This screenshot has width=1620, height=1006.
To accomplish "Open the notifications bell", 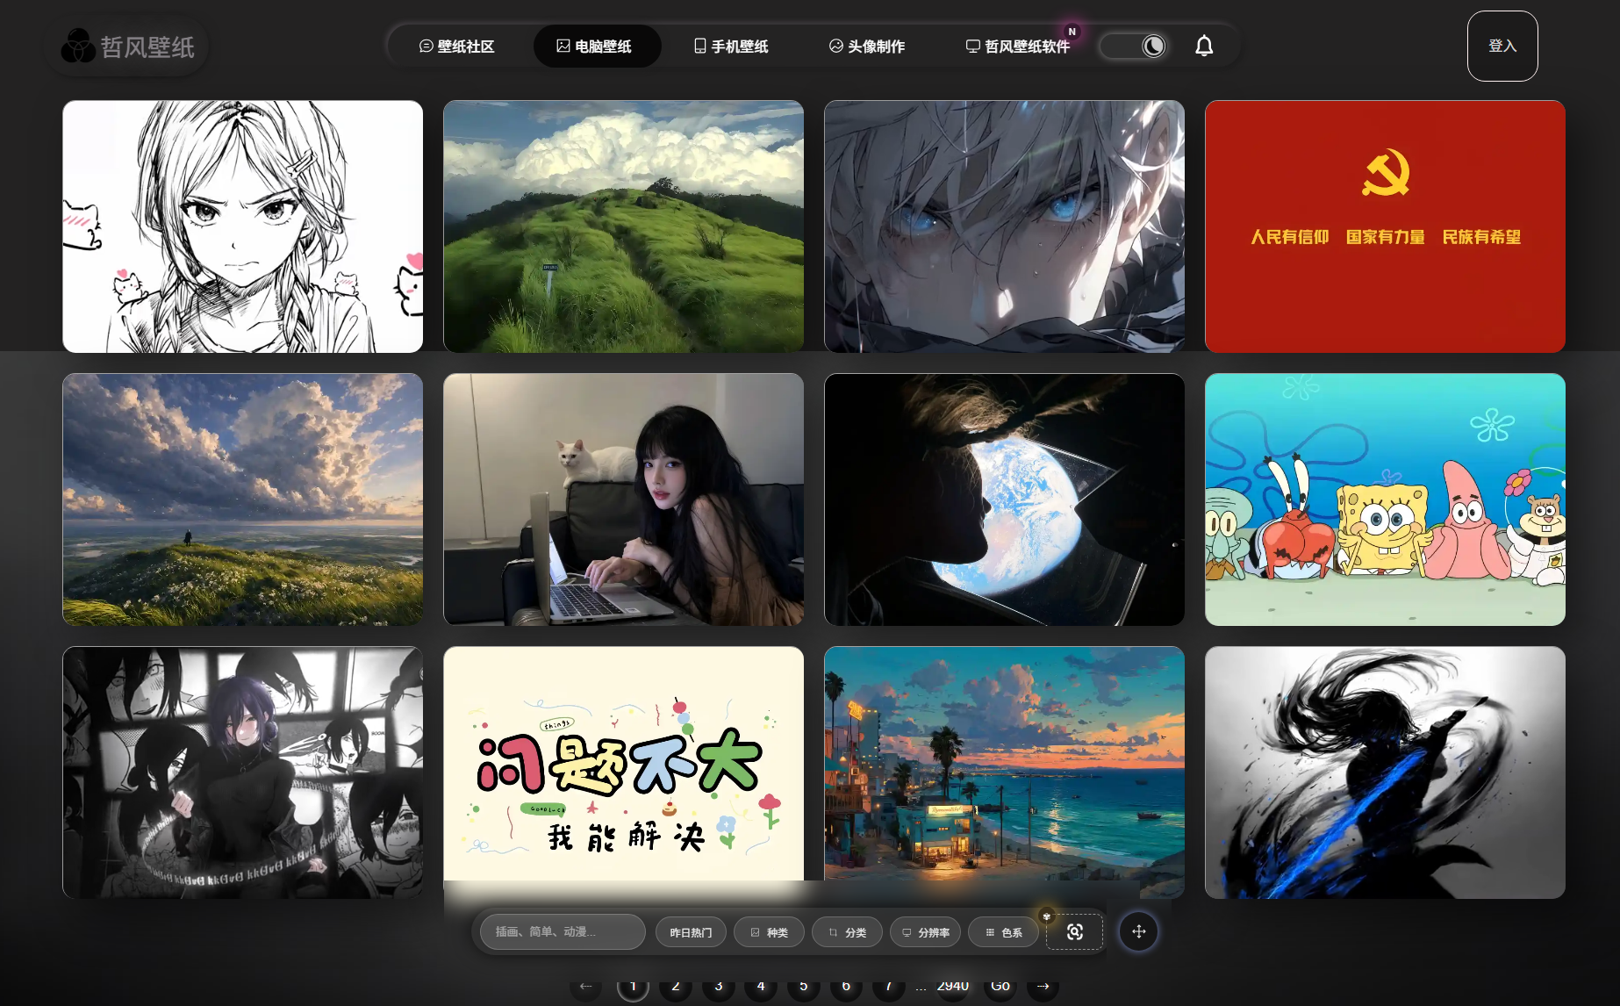I will (1204, 46).
